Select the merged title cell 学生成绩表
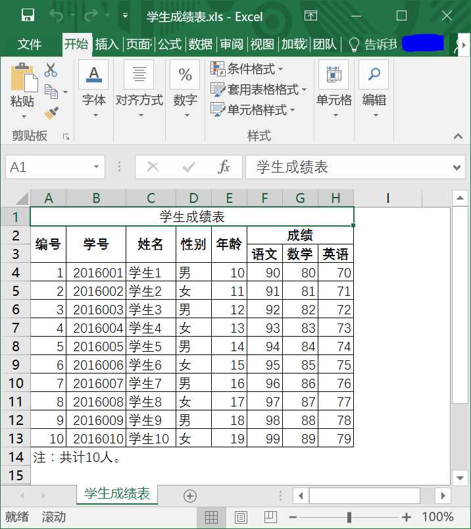Viewport: 471px width, 529px height. pyautogui.click(x=192, y=217)
